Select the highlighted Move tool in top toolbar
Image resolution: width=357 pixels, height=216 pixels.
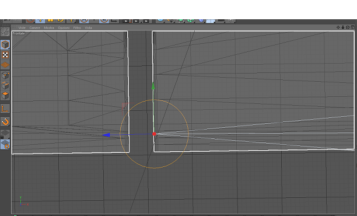tap(40, 21)
